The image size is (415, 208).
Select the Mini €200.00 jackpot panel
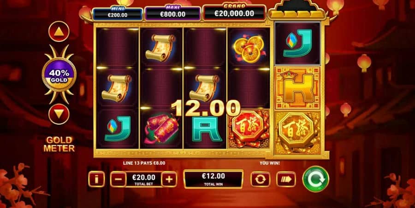(x=118, y=14)
